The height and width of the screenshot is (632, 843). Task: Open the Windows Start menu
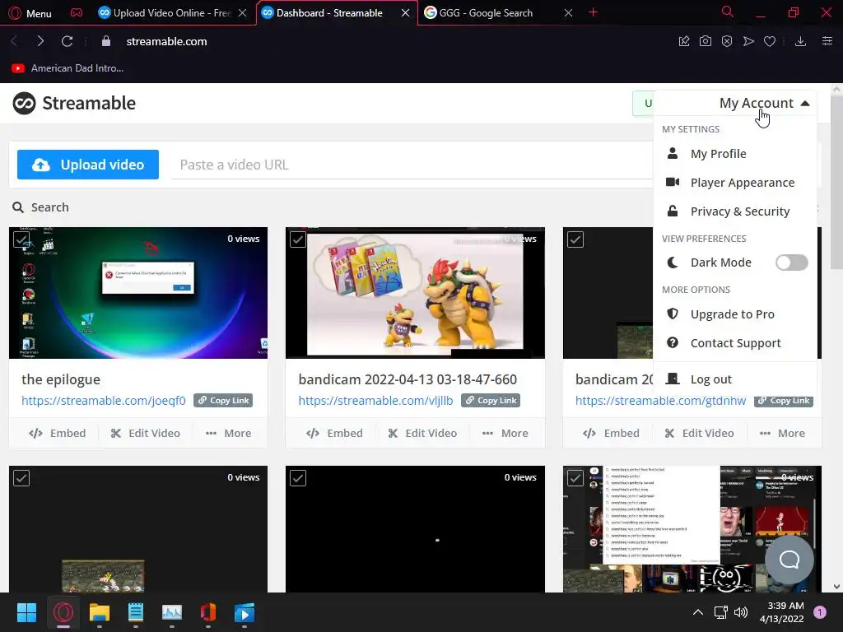point(26,612)
